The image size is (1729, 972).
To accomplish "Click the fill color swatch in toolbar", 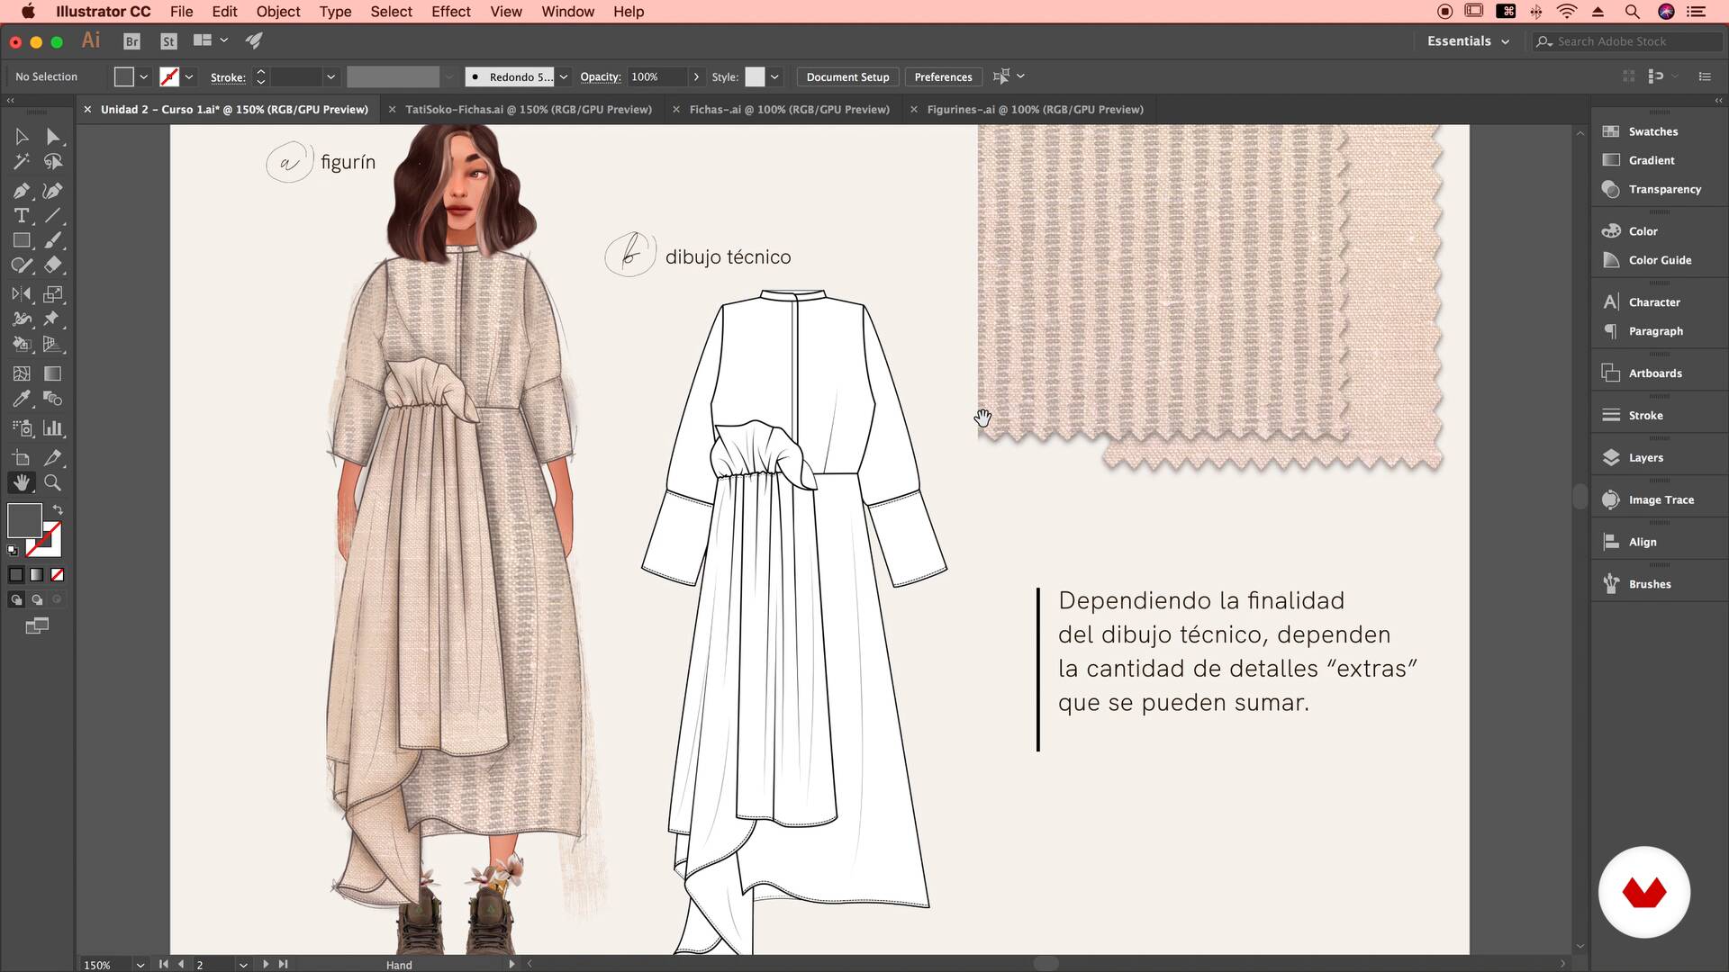I will (124, 76).
